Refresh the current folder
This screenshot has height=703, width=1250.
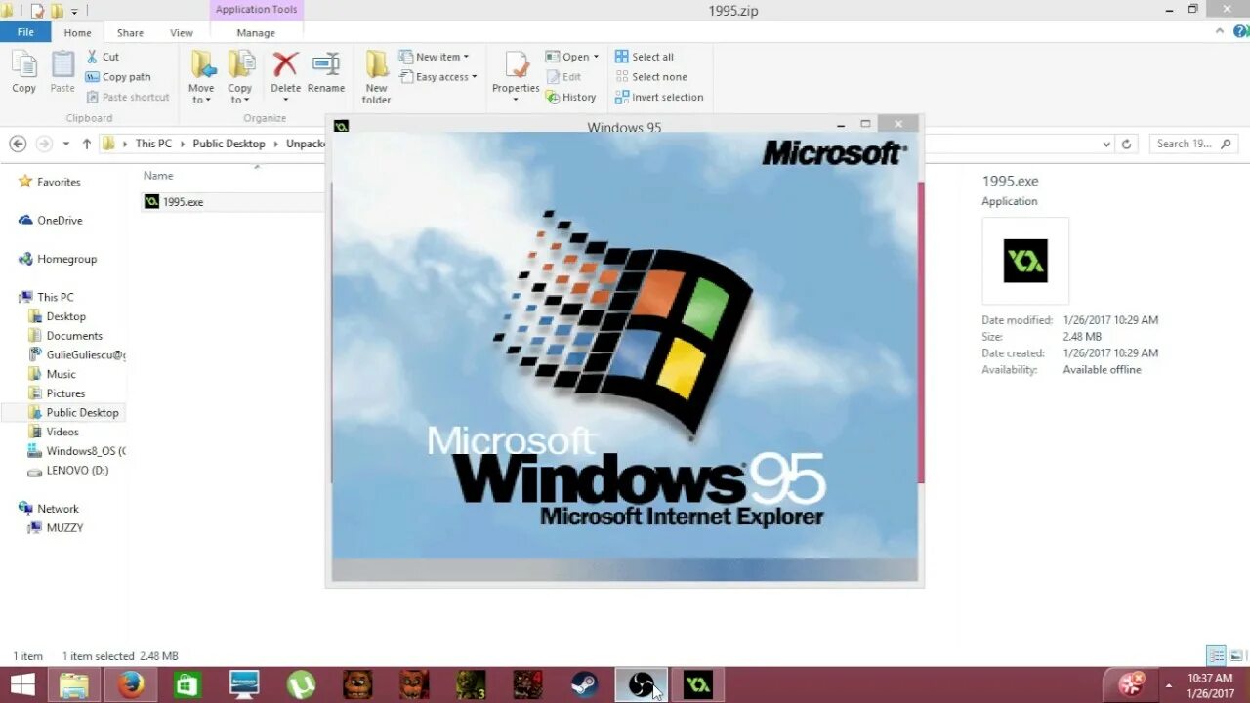1126,144
